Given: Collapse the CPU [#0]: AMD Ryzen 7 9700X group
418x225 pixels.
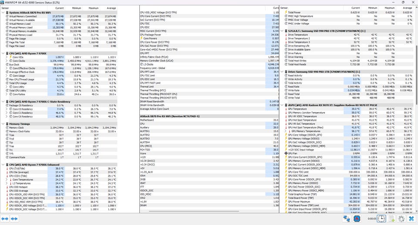Looking at the screenshot, I should click(x=3, y=53).
